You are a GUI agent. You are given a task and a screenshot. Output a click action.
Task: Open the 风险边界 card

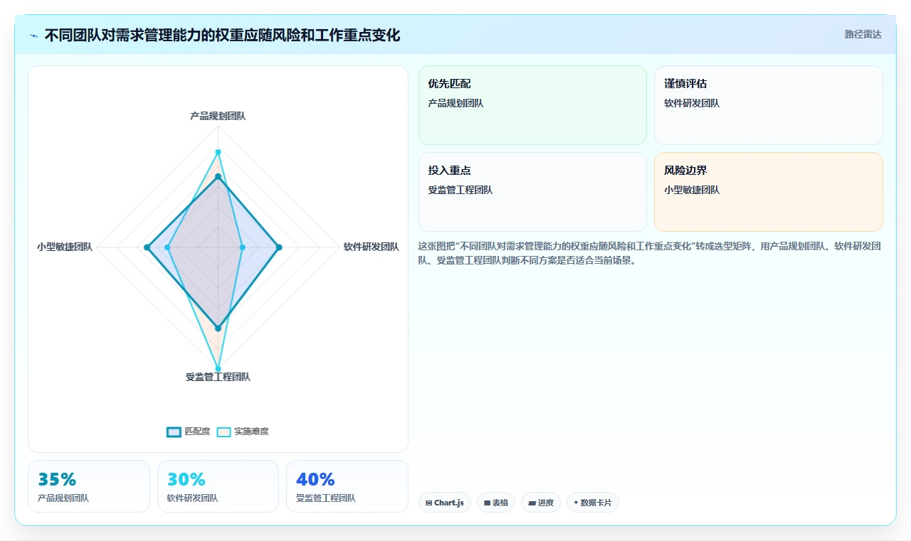(x=769, y=192)
